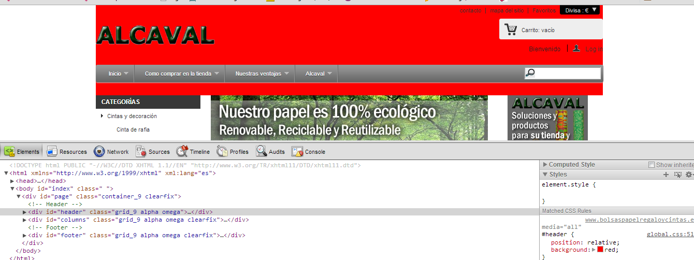Viewport: 694px width, 260px height.
Task: Open the Styles gear settings icon
Action: 689,175
